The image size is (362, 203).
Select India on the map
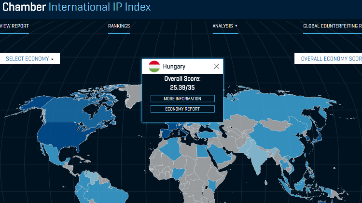point(257,159)
